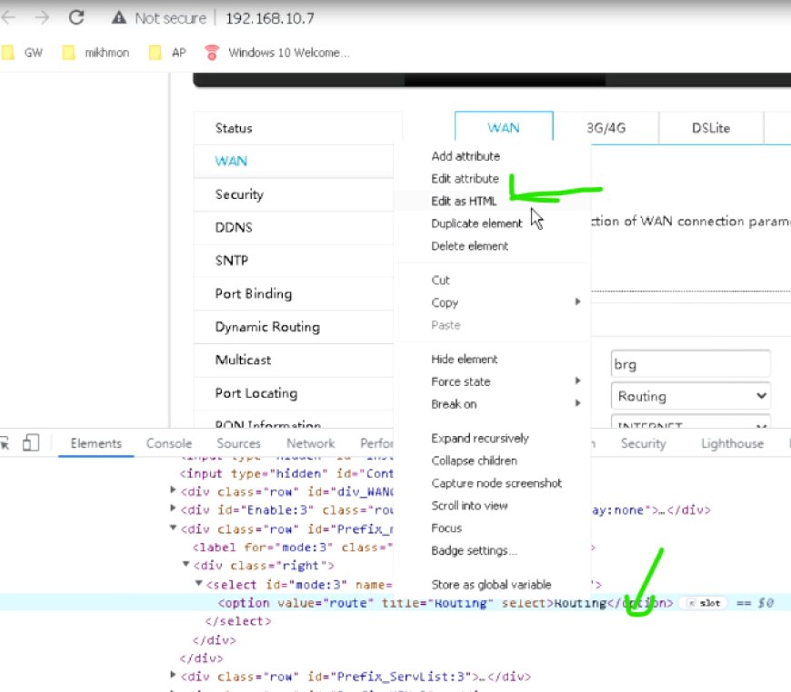The image size is (791, 692).
Task: Switch to the WAN tab
Action: tap(504, 127)
